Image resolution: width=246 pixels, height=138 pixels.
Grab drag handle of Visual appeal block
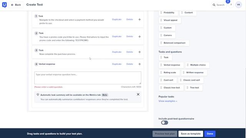(x=161, y=20)
